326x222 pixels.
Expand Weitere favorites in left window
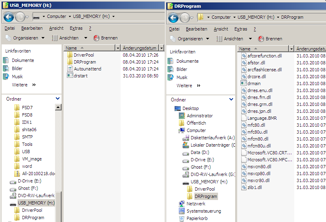pos(24,85)
